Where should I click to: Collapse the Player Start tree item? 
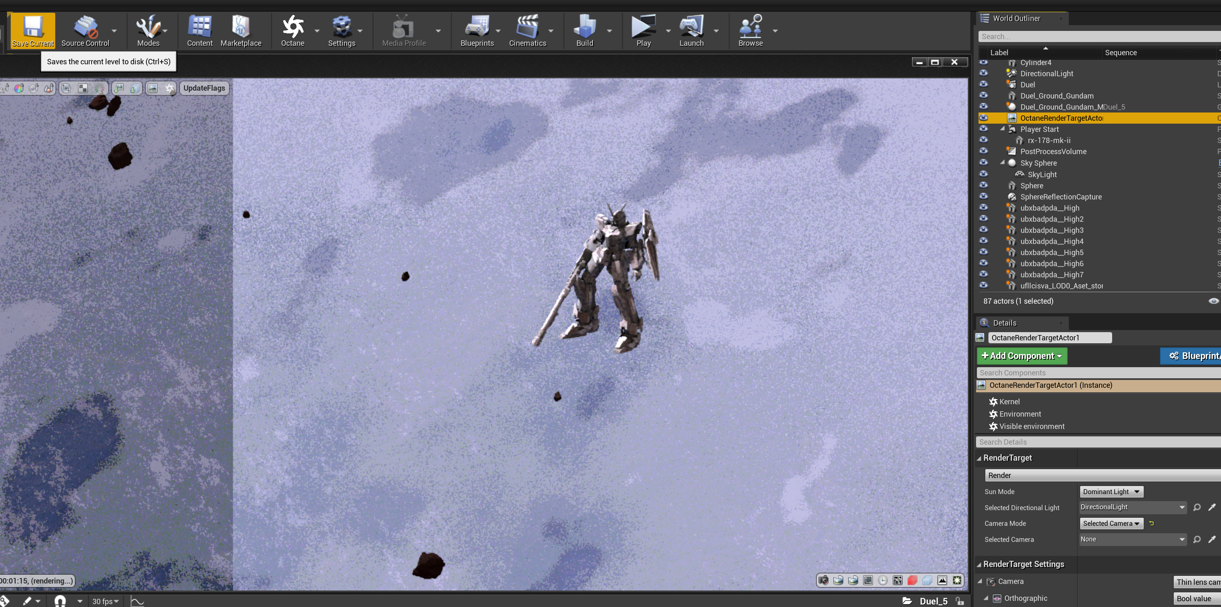[1002, 129]
